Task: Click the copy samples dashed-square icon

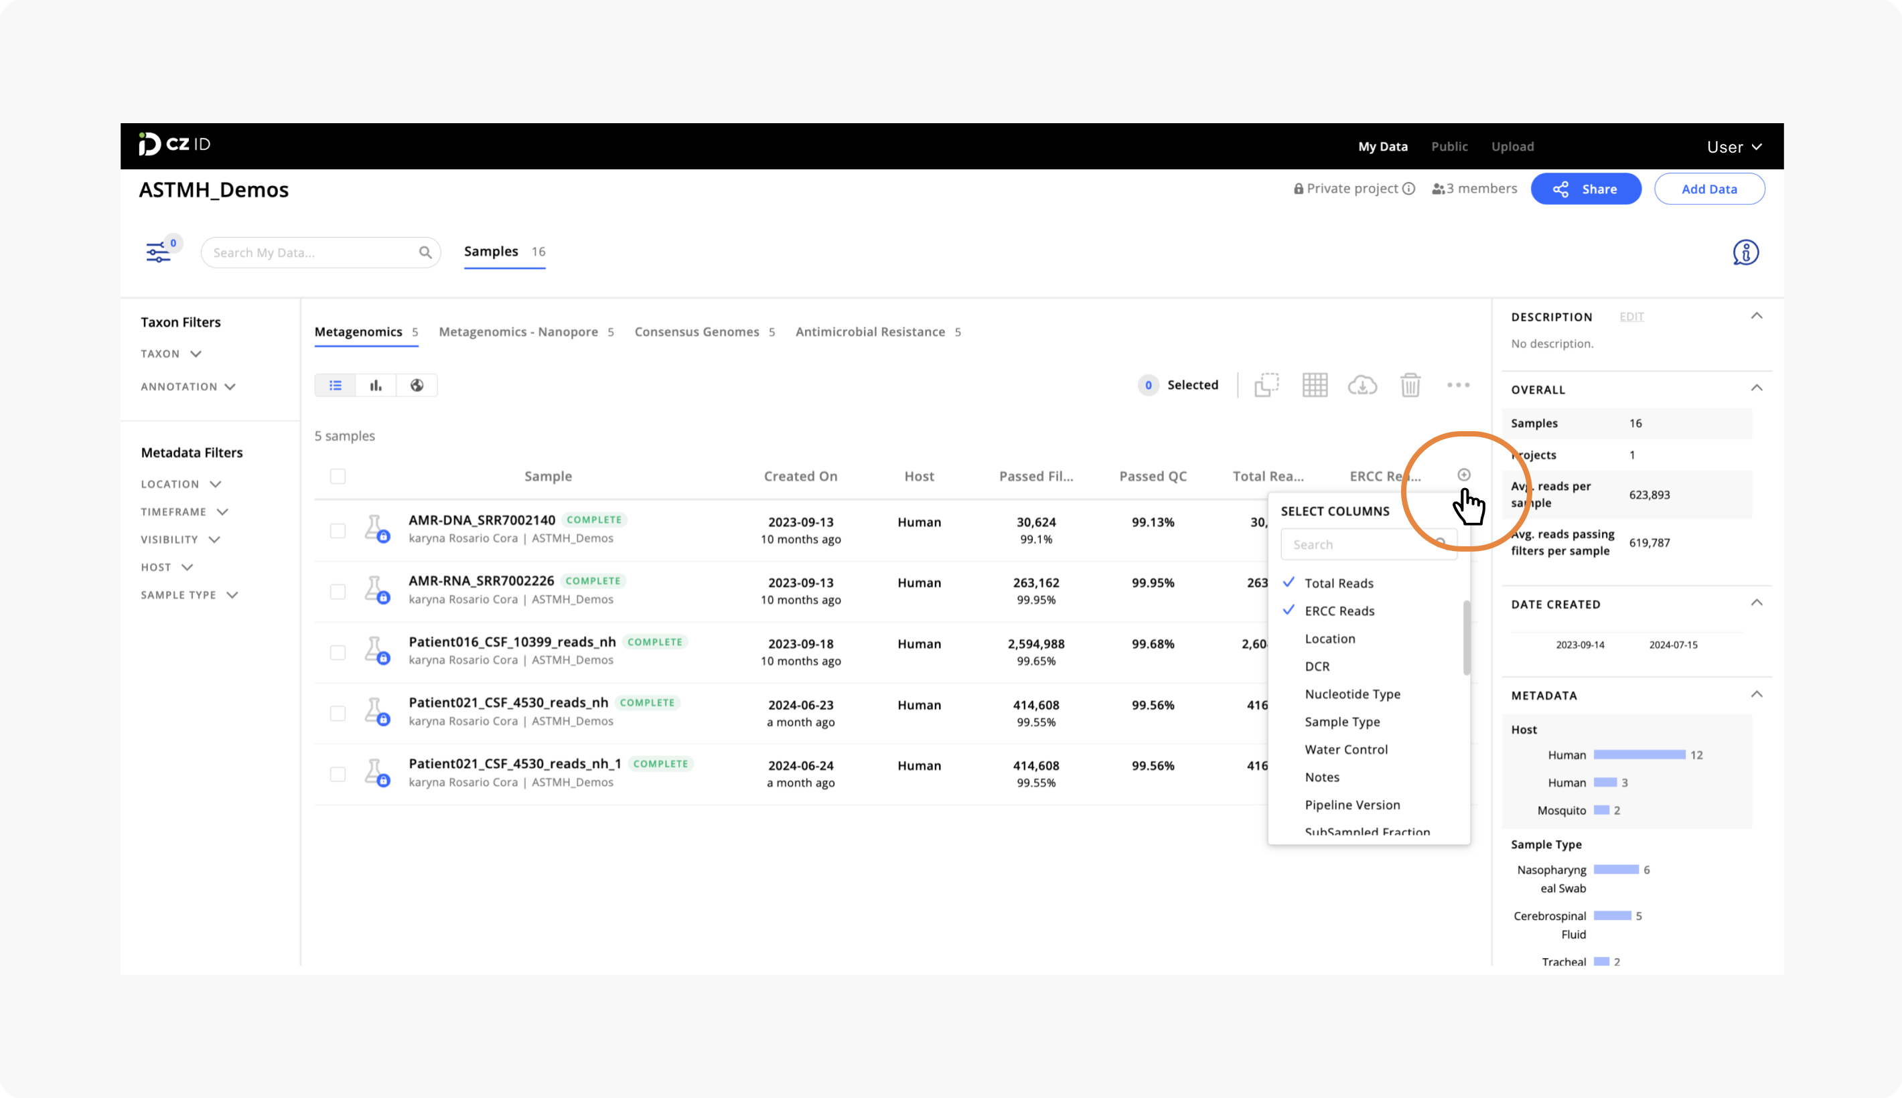Action: (x=1266, y=384)
